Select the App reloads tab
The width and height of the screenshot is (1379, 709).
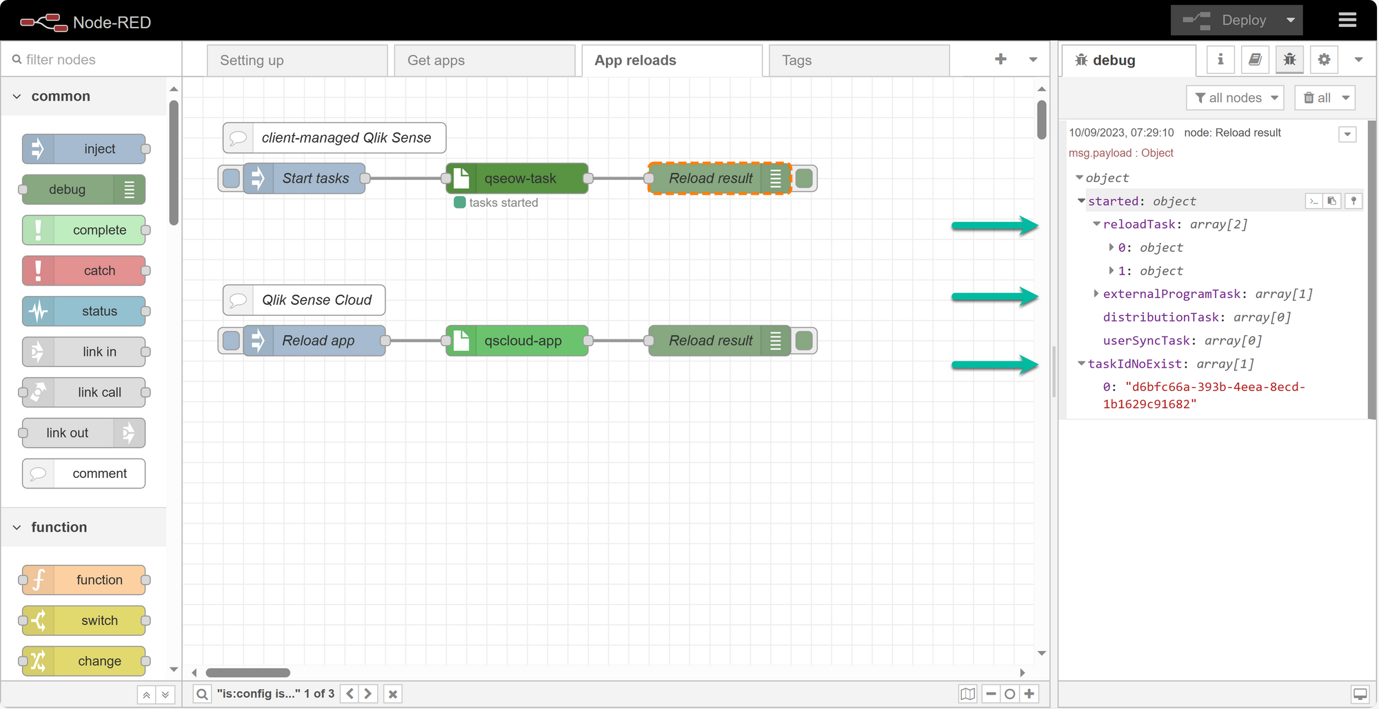tap(672, 60)
